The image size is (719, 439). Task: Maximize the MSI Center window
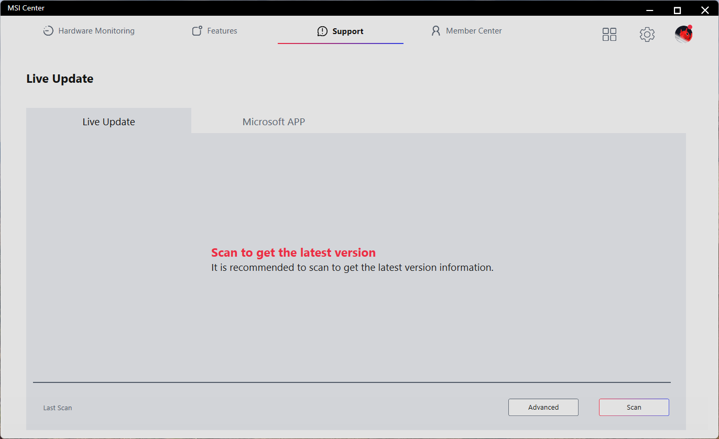[x=677, y=10]
